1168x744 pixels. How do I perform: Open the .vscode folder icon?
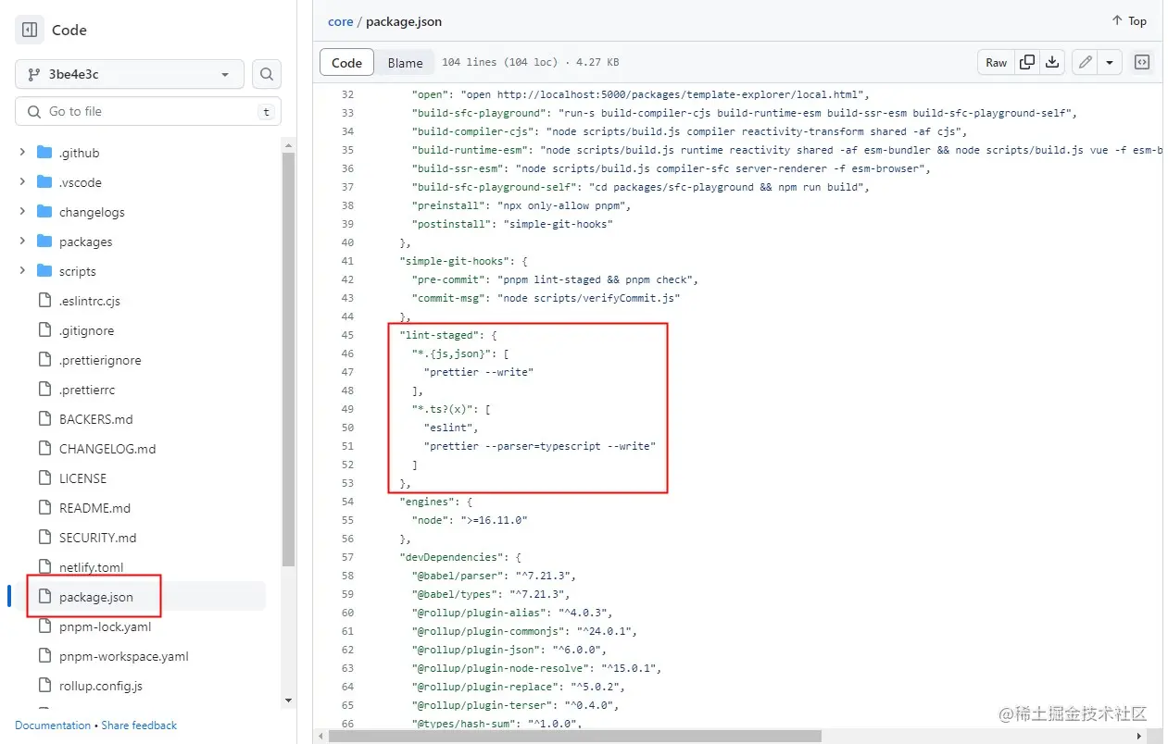(44, 182)
